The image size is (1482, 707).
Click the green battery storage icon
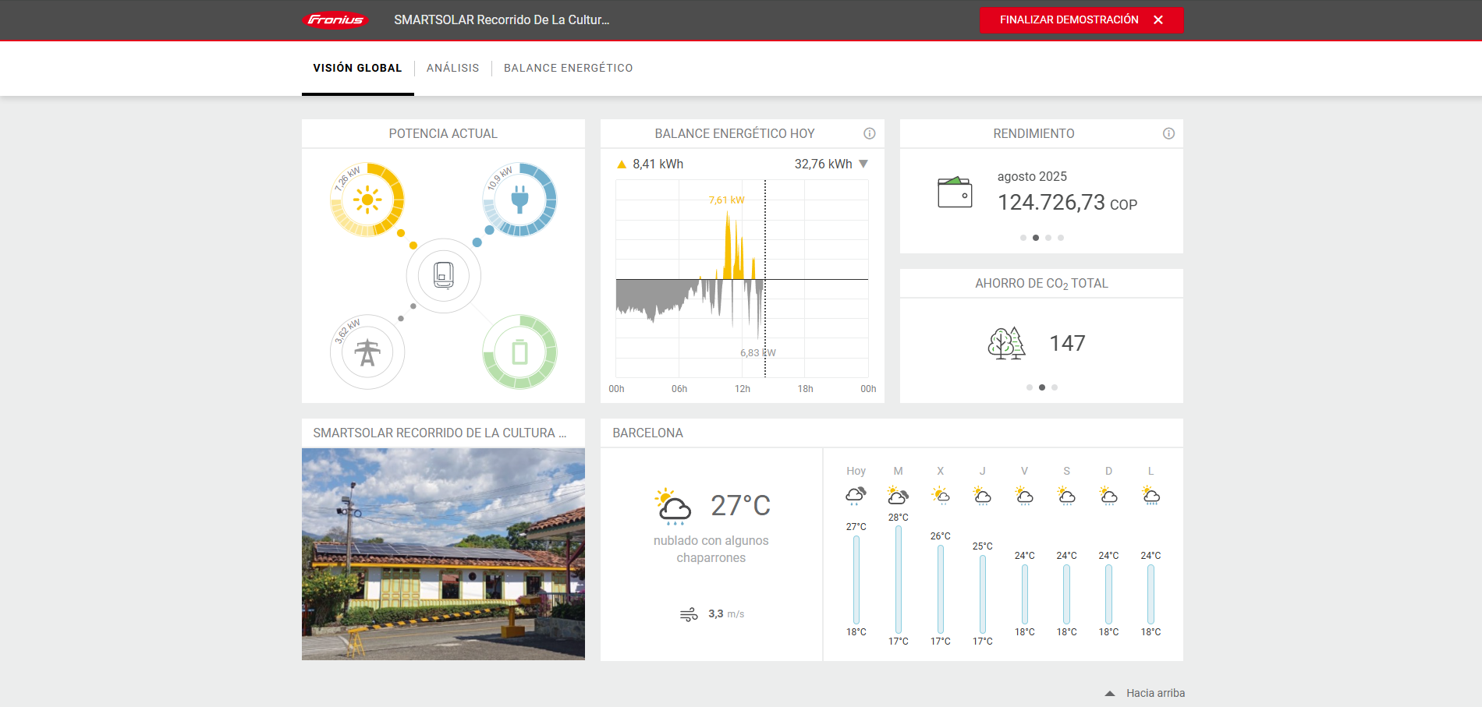[x=519, y=352]
